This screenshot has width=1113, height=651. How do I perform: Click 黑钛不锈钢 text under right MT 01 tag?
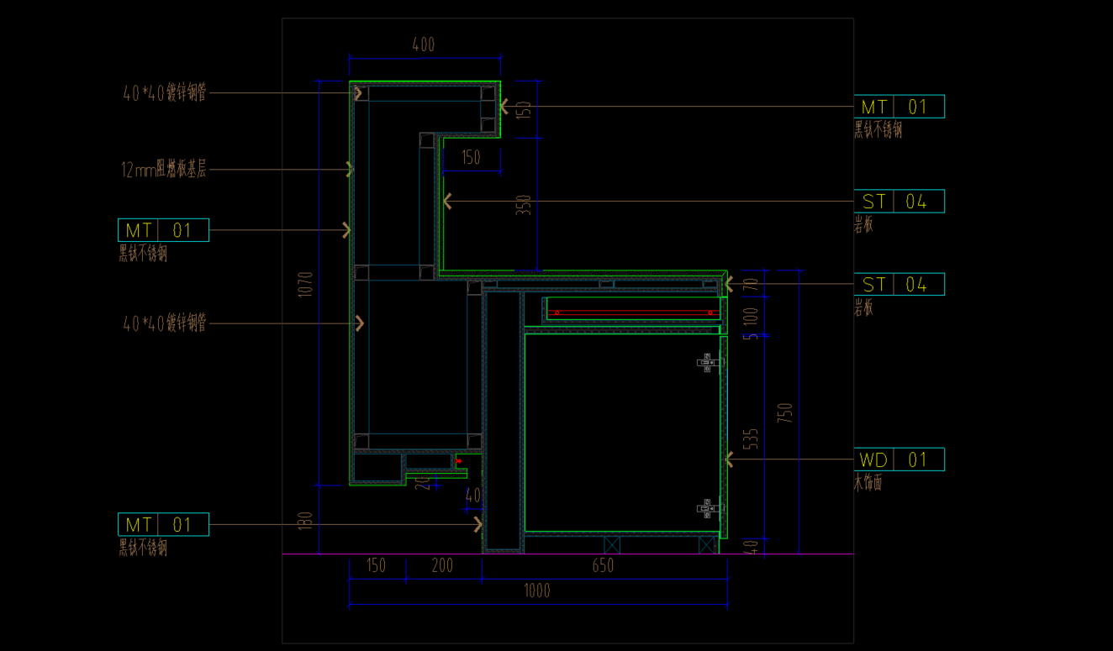pos(878,130)
